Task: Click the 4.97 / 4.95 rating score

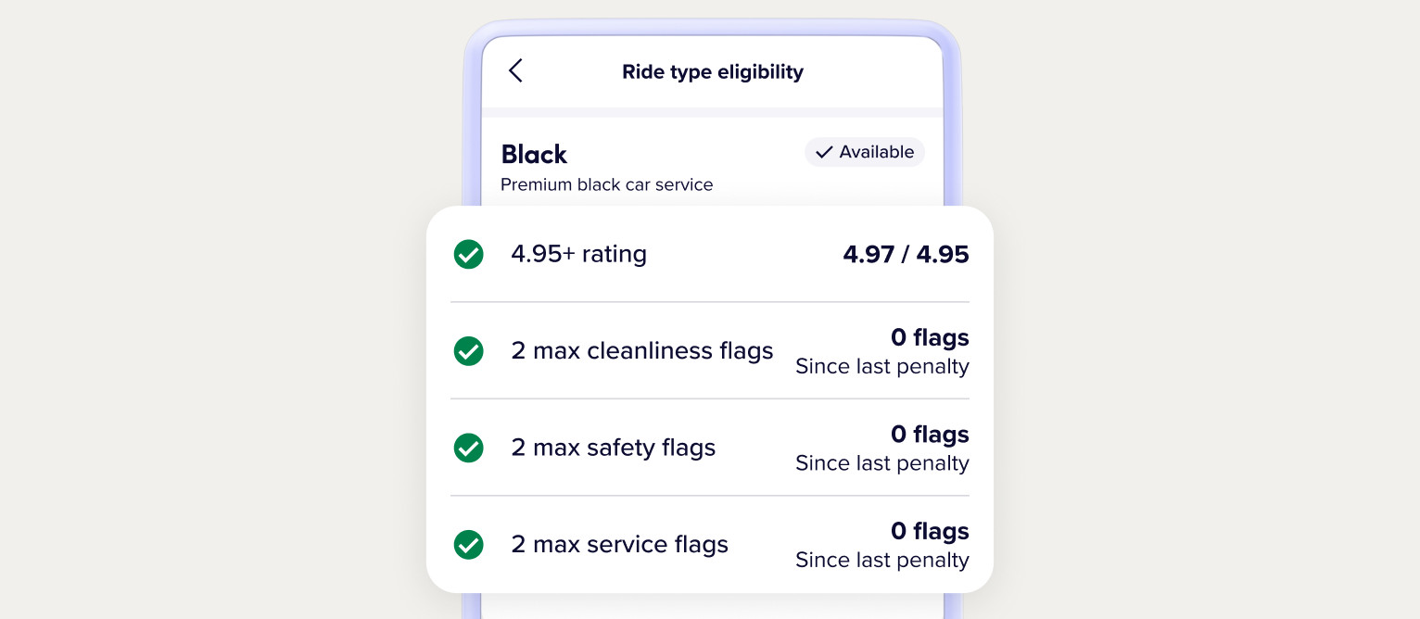Action: tap(906, 254)
